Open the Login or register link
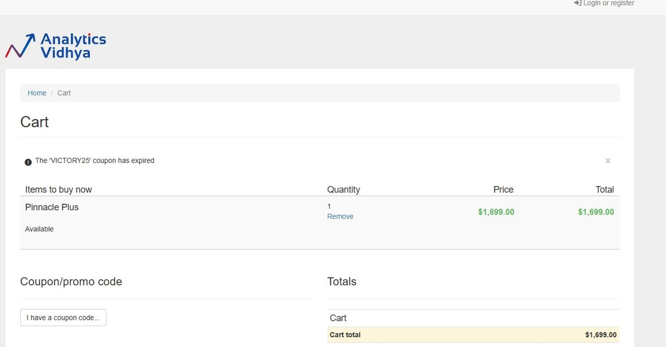This screenshot has width=666, height=347. pos(604,4)
